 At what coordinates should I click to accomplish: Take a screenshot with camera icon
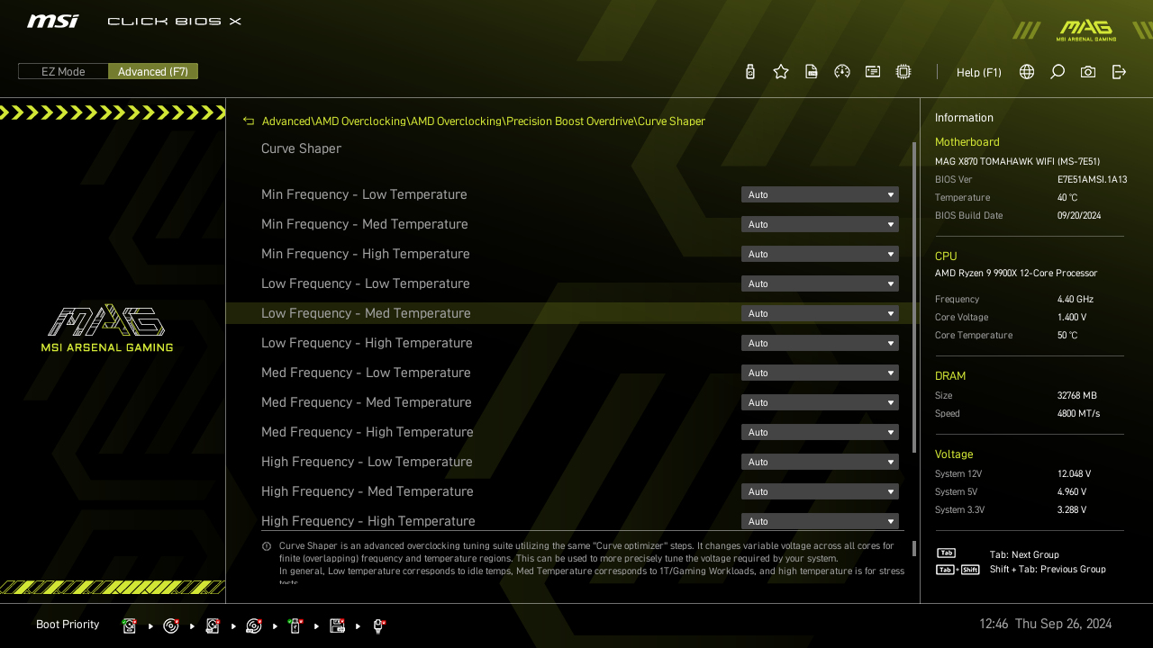[1088, 72]
